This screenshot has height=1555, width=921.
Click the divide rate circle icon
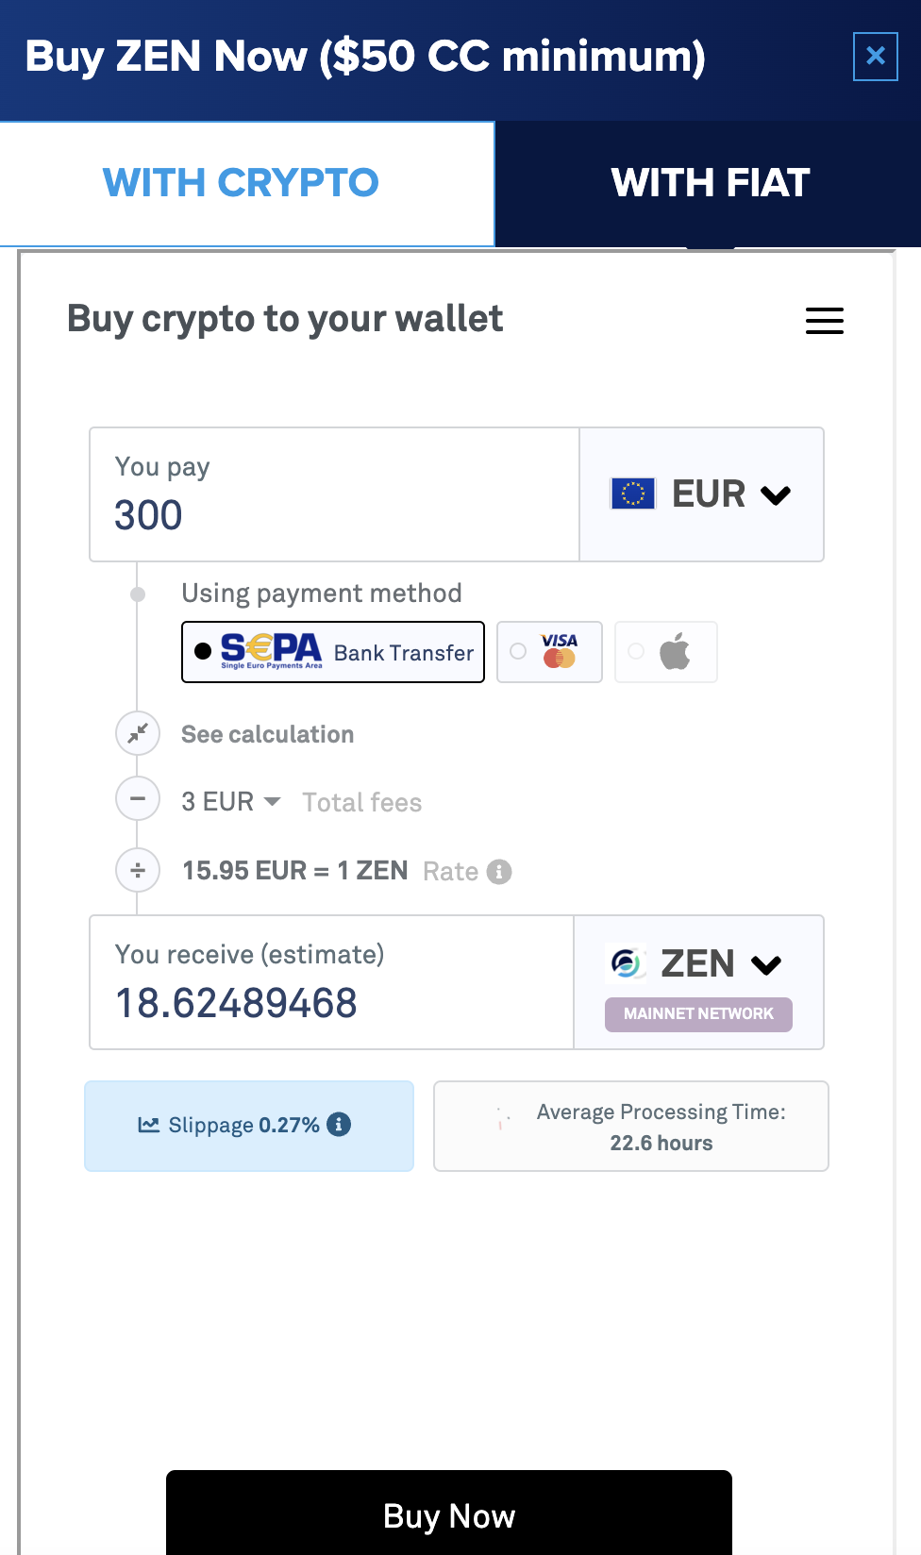(138, 870)
